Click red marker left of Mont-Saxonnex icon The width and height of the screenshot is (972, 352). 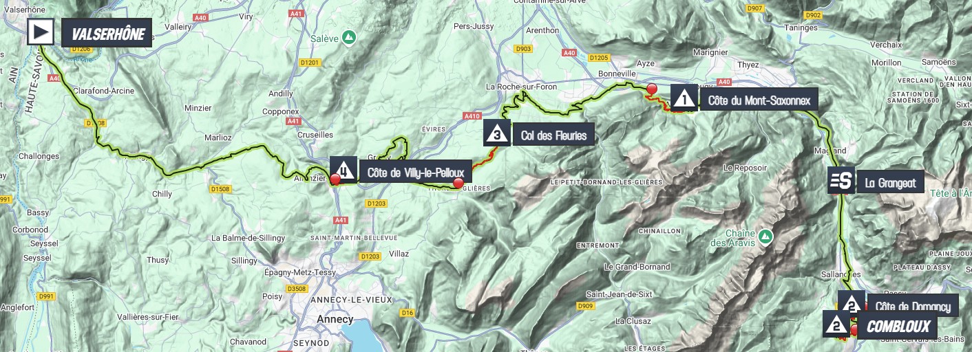click(652, 88)
